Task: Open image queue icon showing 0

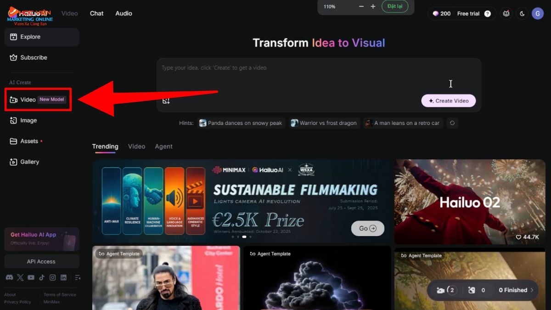Action: click(x=477, y=290)
